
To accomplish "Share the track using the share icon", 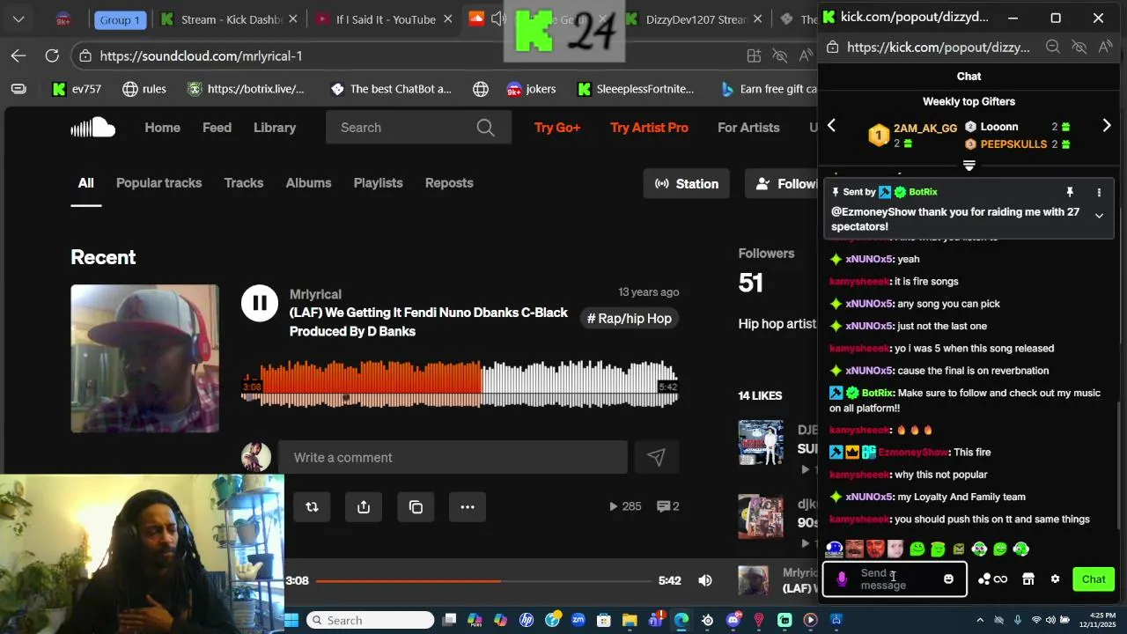I will pos(364,506).
